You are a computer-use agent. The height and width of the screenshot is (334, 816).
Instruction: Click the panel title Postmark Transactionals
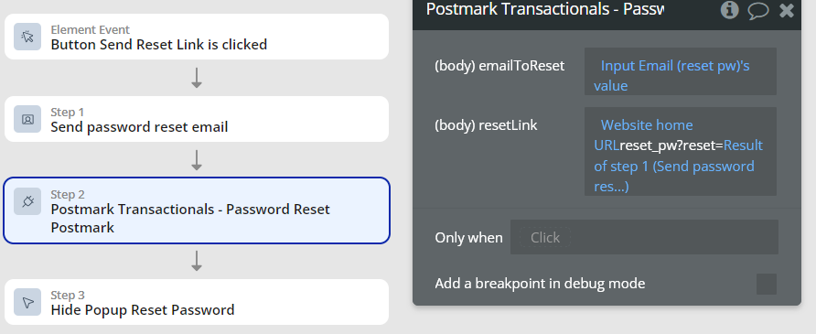(545, 9)
